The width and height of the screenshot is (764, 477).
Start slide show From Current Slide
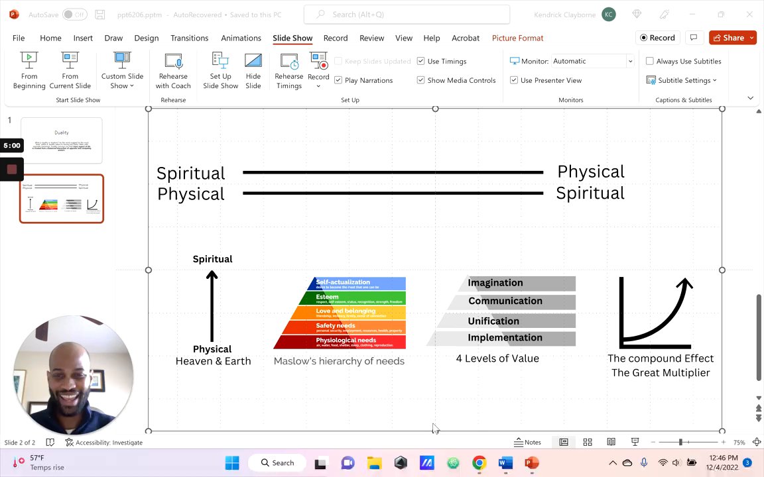70,71
